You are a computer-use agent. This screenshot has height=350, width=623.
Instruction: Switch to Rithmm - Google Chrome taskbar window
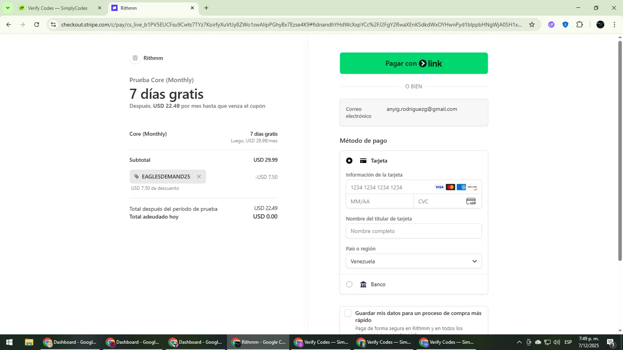click(258, 343)
